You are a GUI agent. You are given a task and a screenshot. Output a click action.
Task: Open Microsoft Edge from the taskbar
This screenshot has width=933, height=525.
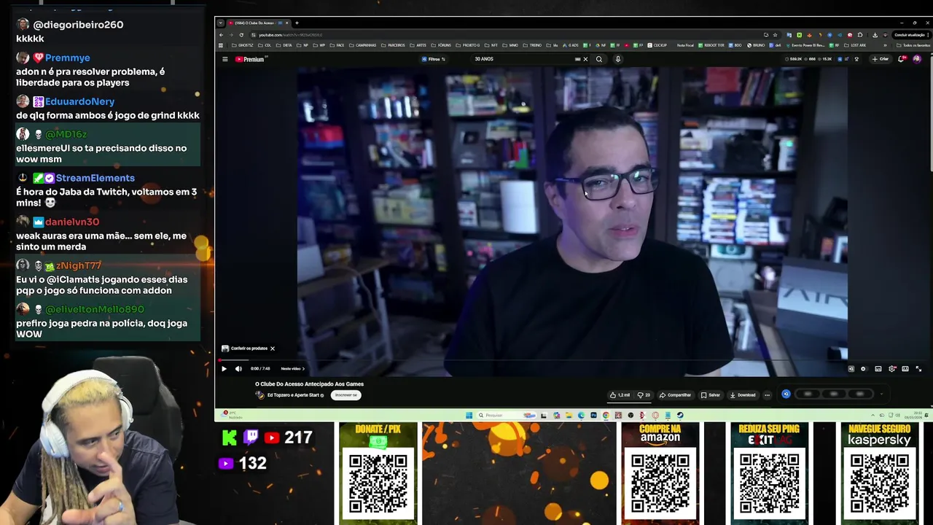581,415
